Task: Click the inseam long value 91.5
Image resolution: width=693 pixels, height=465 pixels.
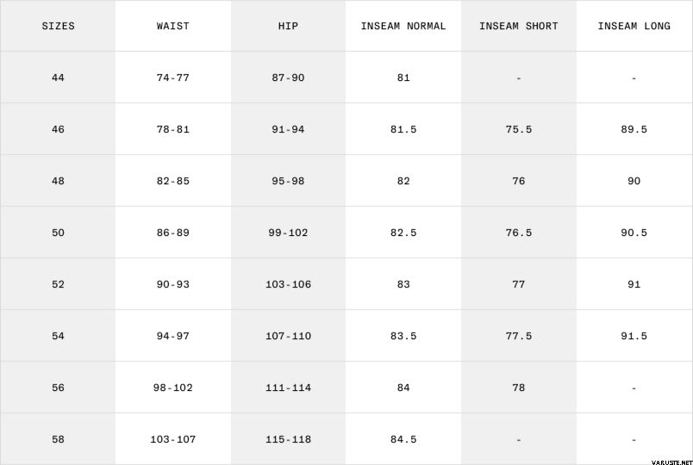Action: (634, 336)
